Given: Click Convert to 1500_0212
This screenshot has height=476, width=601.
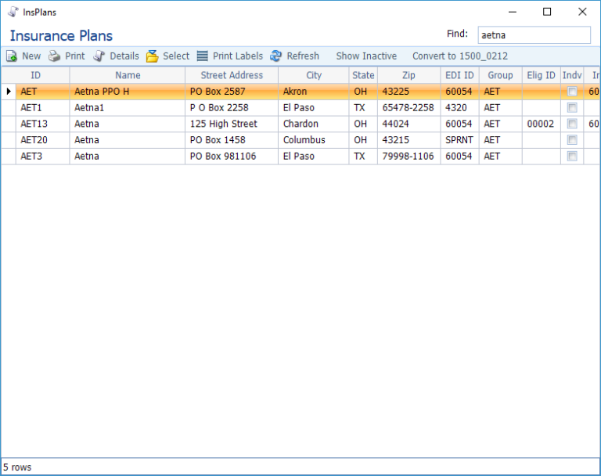Looking at the screenshot, I should pos(460,56).
